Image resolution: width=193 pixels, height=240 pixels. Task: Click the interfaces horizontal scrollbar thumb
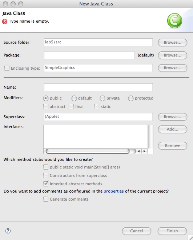click(88, 151)
